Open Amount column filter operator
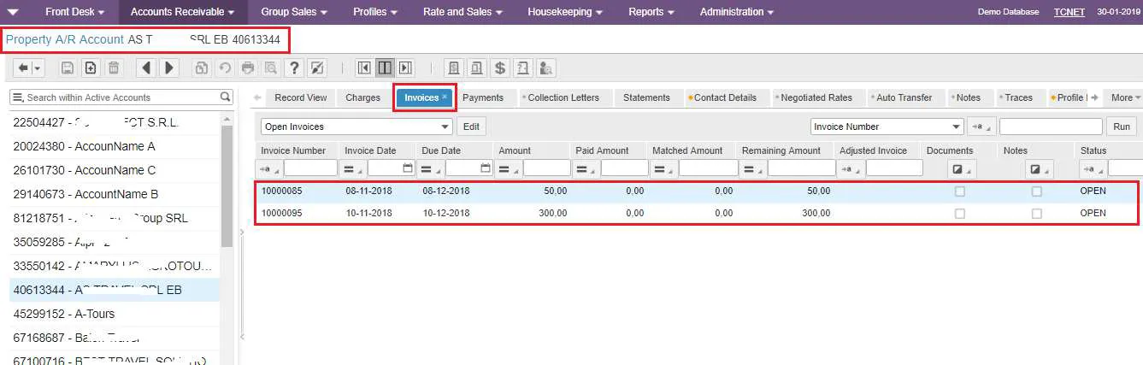Viewport: 1143px width, 365px height. coord(510,168)
